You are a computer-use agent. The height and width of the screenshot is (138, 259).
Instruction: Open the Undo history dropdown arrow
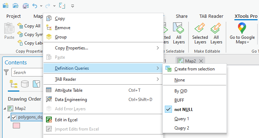click(41, 6)
